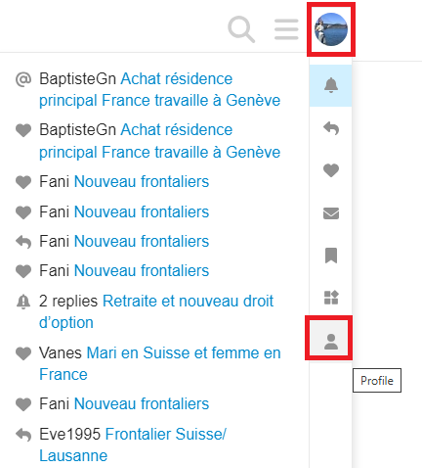422x468 pixels.
Task: Select the replies arrow tab
Action: click(x=331, y=128)
